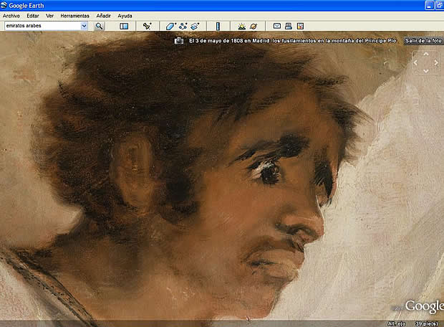Toggle sunlight display icon

[242, 26]
